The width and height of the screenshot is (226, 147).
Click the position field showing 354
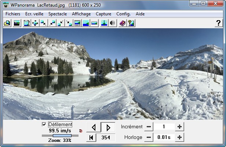[106, 137]
